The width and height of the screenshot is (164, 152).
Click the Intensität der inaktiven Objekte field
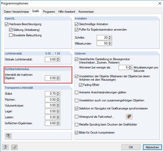pyautogui.click(x=51, y=78)
